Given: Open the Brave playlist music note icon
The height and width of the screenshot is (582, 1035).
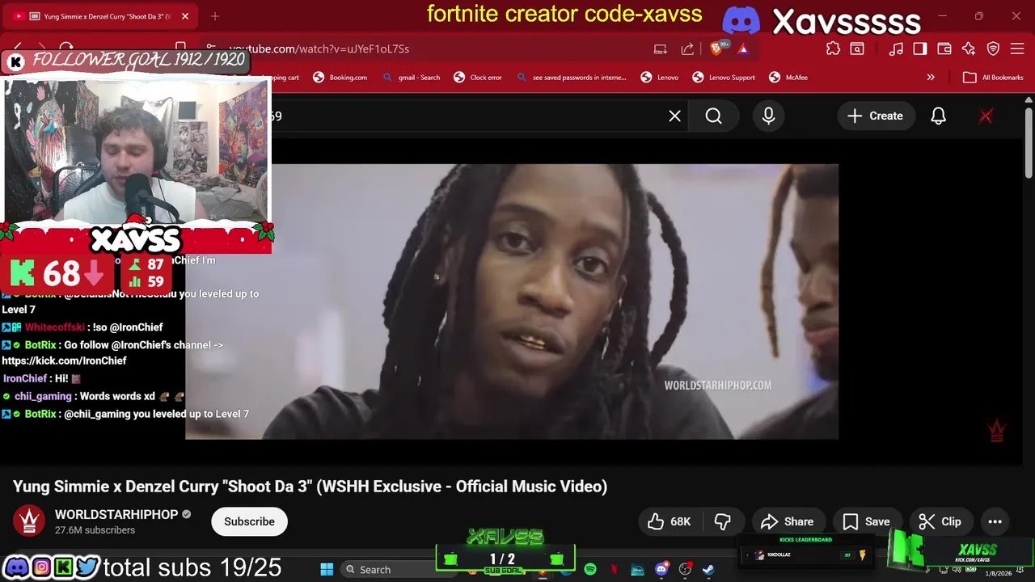Looking at the screenshot, I should (896, 48).
